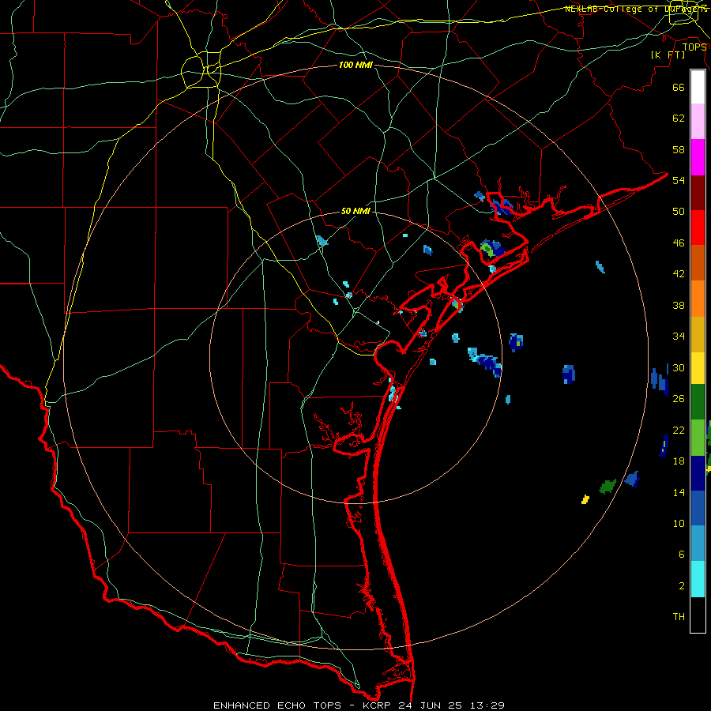This screenshot has height=711, width=711.
Task: Click the 100 NMI range ring label
Action: point(356,66)
